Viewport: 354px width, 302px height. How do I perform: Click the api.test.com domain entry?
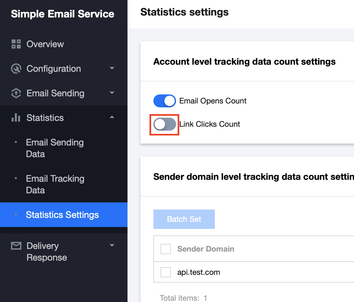click(198, 272)
